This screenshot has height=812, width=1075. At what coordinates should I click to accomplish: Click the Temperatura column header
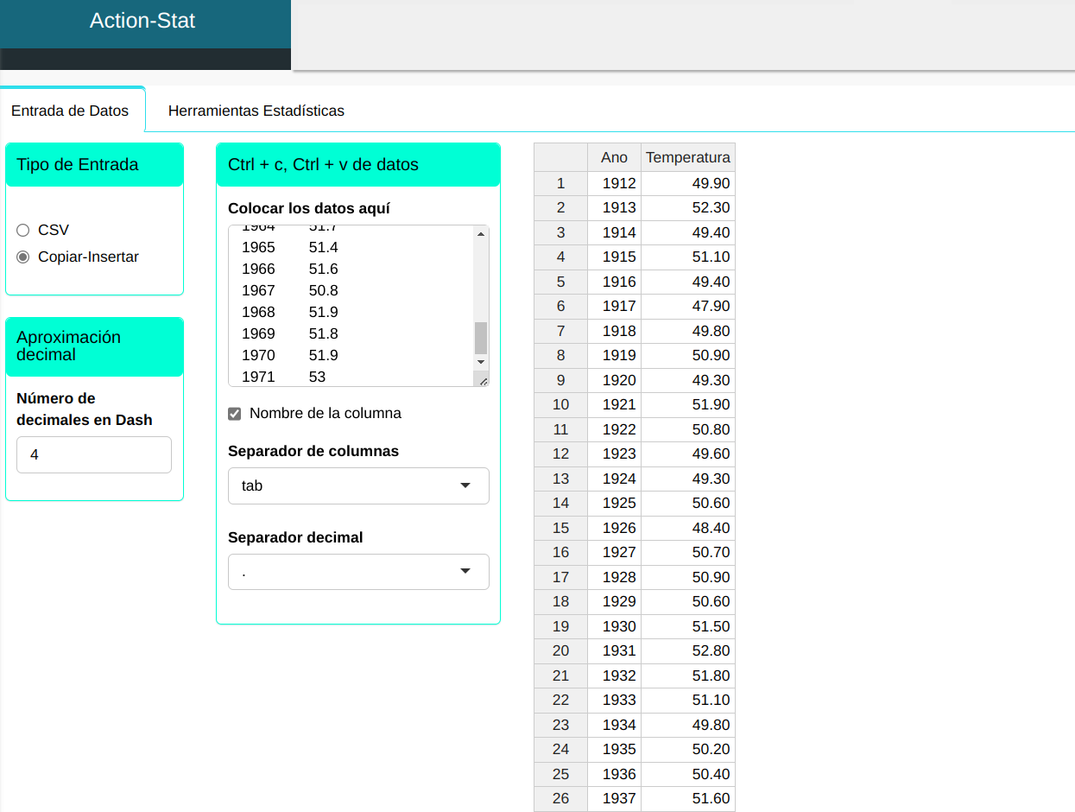click(687, 157)
